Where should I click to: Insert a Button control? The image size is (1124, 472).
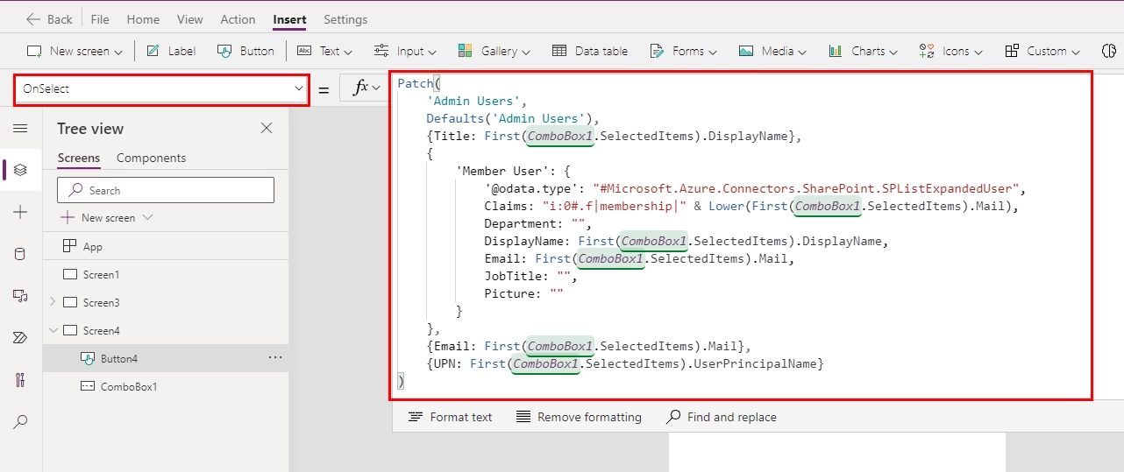click(245, 51)
